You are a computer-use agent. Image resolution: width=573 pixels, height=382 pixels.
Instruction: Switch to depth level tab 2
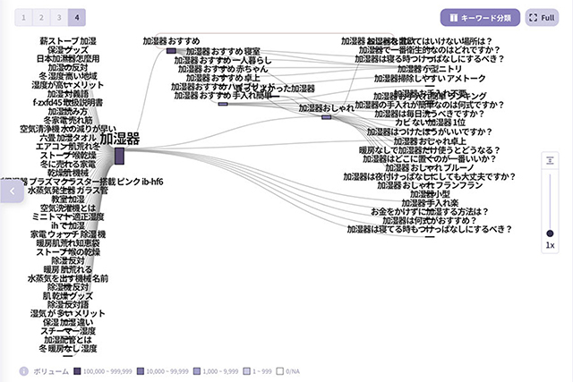pos(41,17)
